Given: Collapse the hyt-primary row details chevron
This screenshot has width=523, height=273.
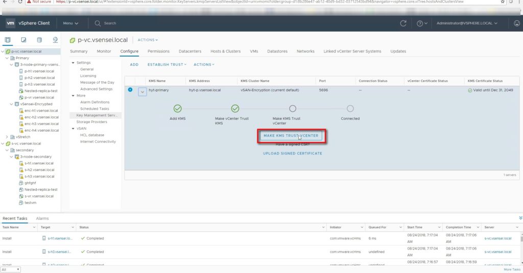Looking at the screenshot, I should tap(142, 92).
